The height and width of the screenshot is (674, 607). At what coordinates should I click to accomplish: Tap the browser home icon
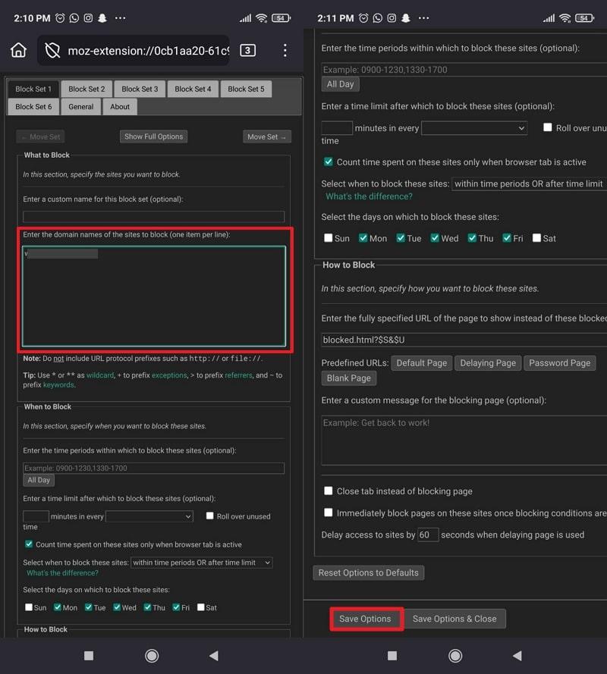(x=19, y=50)
